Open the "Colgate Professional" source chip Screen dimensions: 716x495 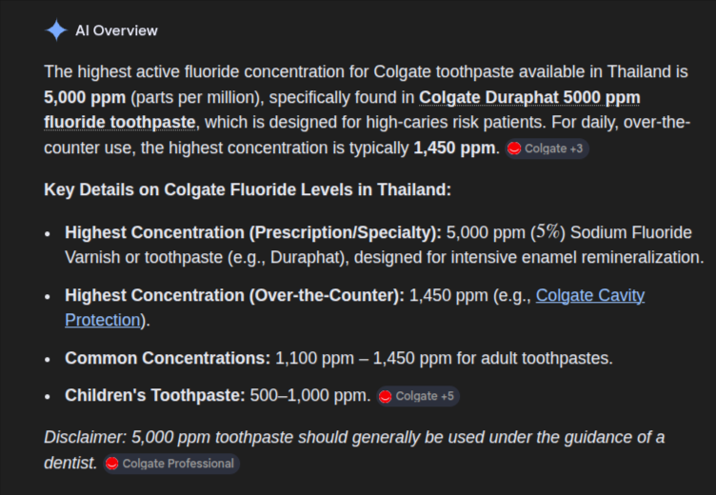pyautogui.click(x=178, y=464)
